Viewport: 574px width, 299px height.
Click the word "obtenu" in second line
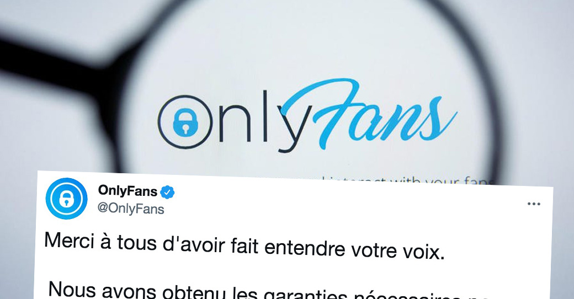[x=194, y=293]
